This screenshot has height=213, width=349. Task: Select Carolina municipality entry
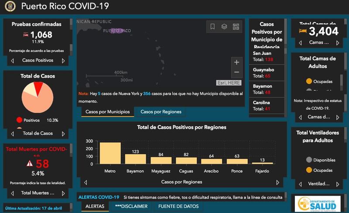click(x=267, y=106)
